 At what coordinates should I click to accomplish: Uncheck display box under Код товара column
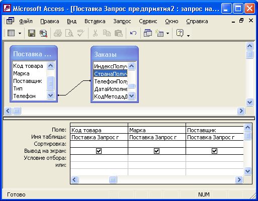(99, 151)
